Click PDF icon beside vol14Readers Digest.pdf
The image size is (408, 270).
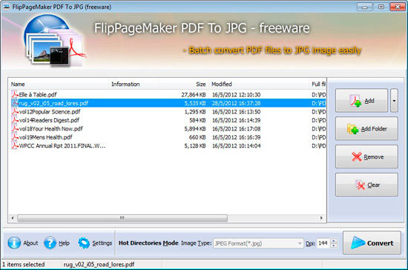tap(15, 120)
